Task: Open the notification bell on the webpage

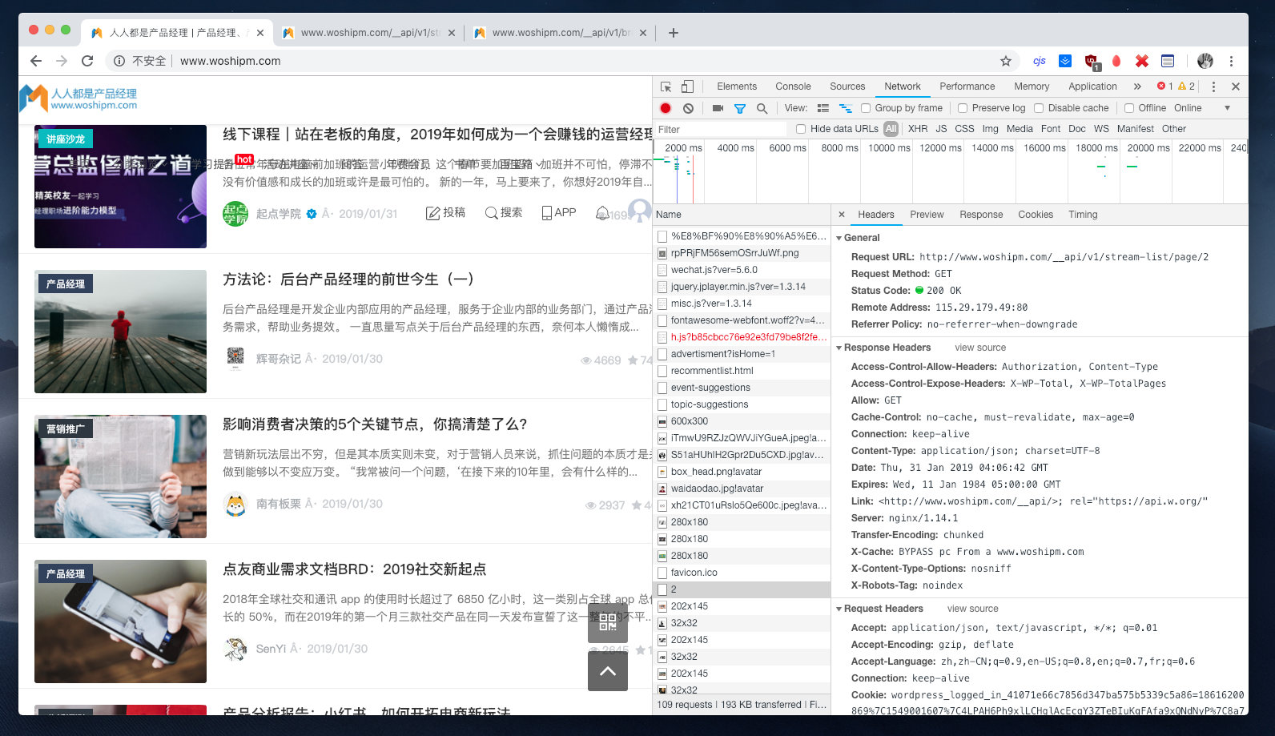Action: tap(602, 213)
